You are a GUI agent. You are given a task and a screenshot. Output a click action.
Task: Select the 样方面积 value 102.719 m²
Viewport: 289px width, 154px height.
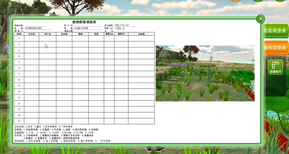122,25
